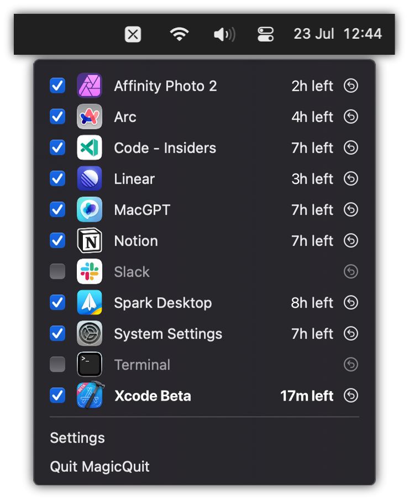
Task: Select the Arc app name
Action: point(125,117)
